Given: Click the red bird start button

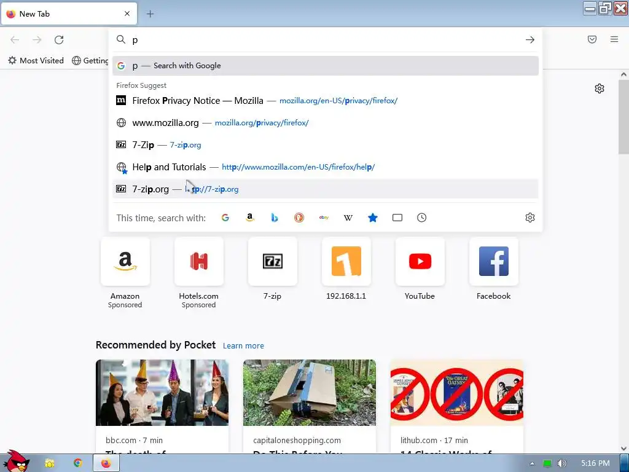Looking at the screenshot, I should pyautogui.click(x=15, y=461).
